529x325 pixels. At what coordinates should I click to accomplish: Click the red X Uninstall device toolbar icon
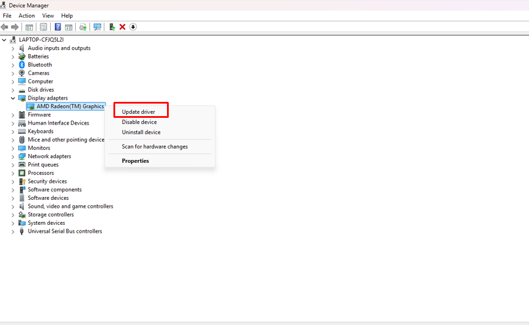(x=122, y=27)
